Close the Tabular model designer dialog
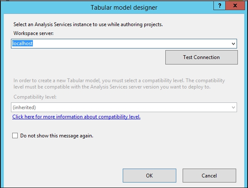Screen dimensions: 248x188 (x=235, y=6)
